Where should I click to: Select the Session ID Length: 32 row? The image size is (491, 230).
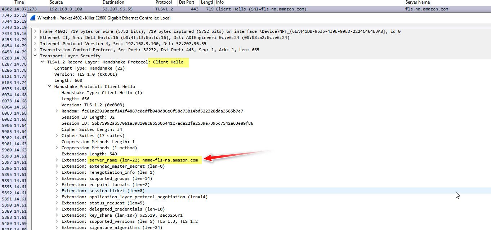tap(88, 117)
